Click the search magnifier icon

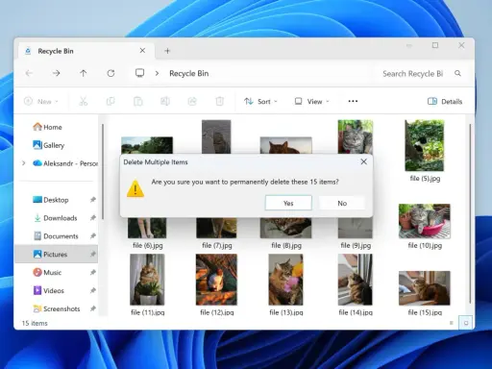(x=457, y=73)
